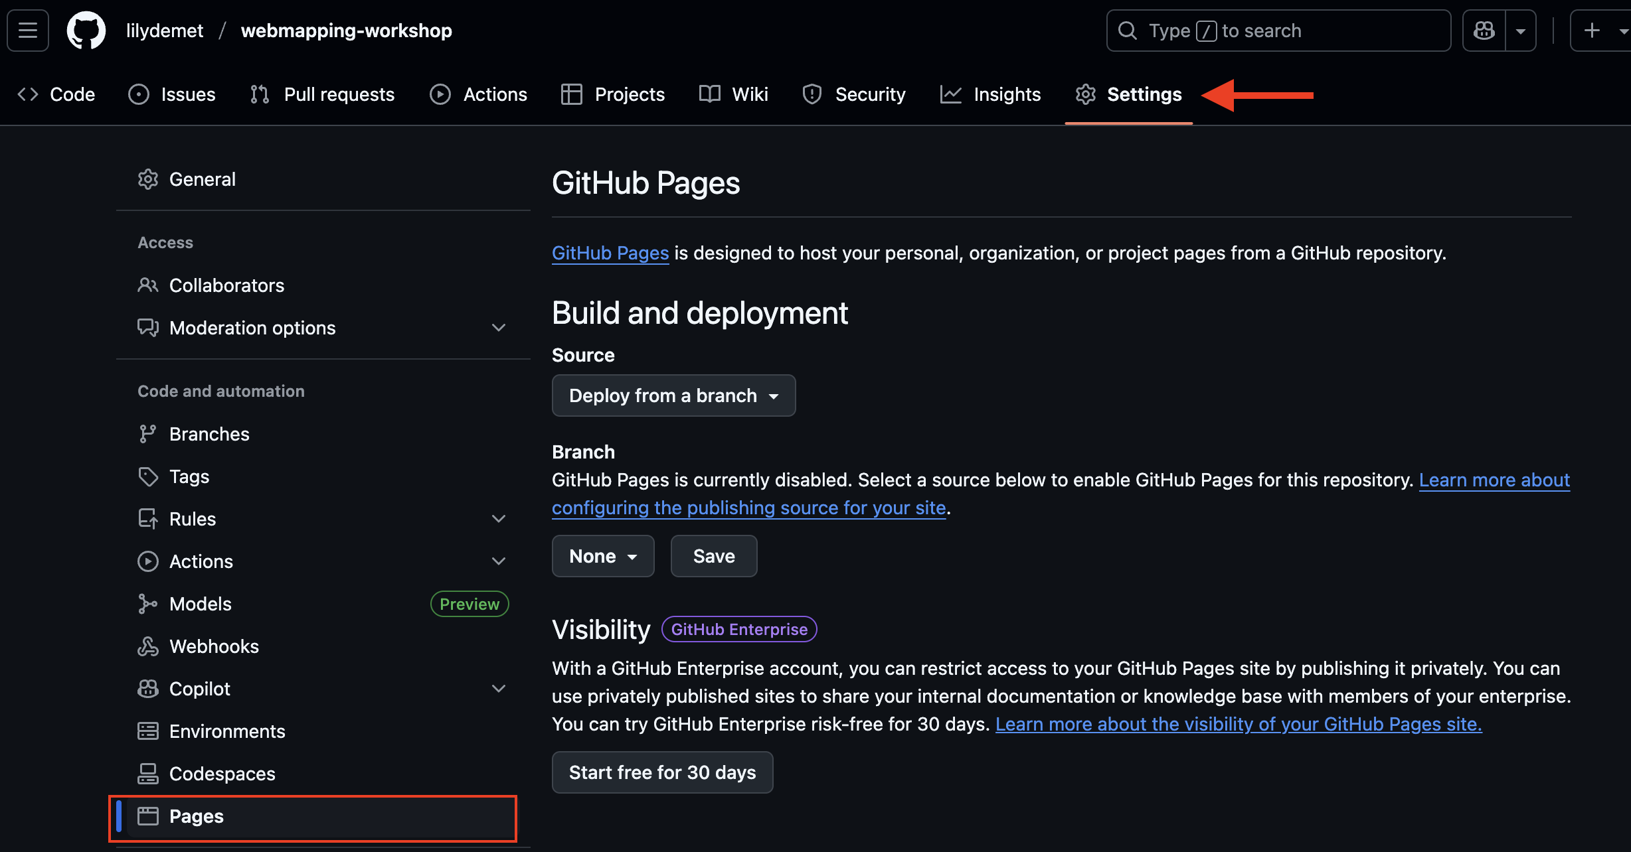Click the Pages sidebar browser icon
Viewport: 1631px width, 852px height.
point(148,816)
